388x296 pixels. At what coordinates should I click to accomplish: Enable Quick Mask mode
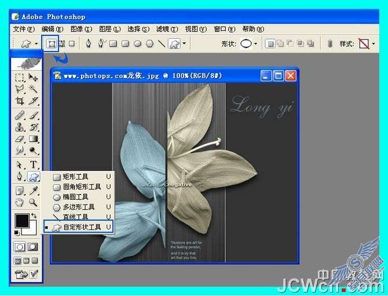[32, 247]
